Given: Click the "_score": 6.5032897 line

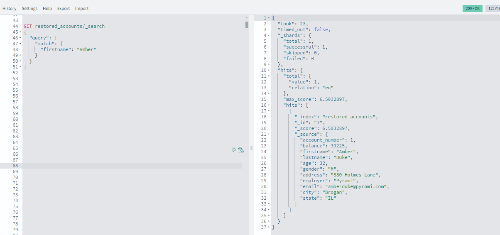Looking at the screenshot, I should pyautogui.click(x=322, y=128).
